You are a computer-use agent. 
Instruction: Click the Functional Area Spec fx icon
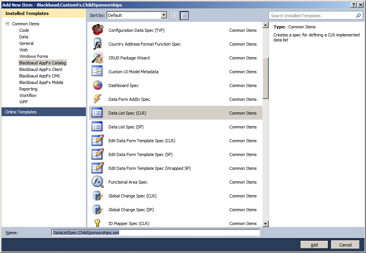point(98,182)
